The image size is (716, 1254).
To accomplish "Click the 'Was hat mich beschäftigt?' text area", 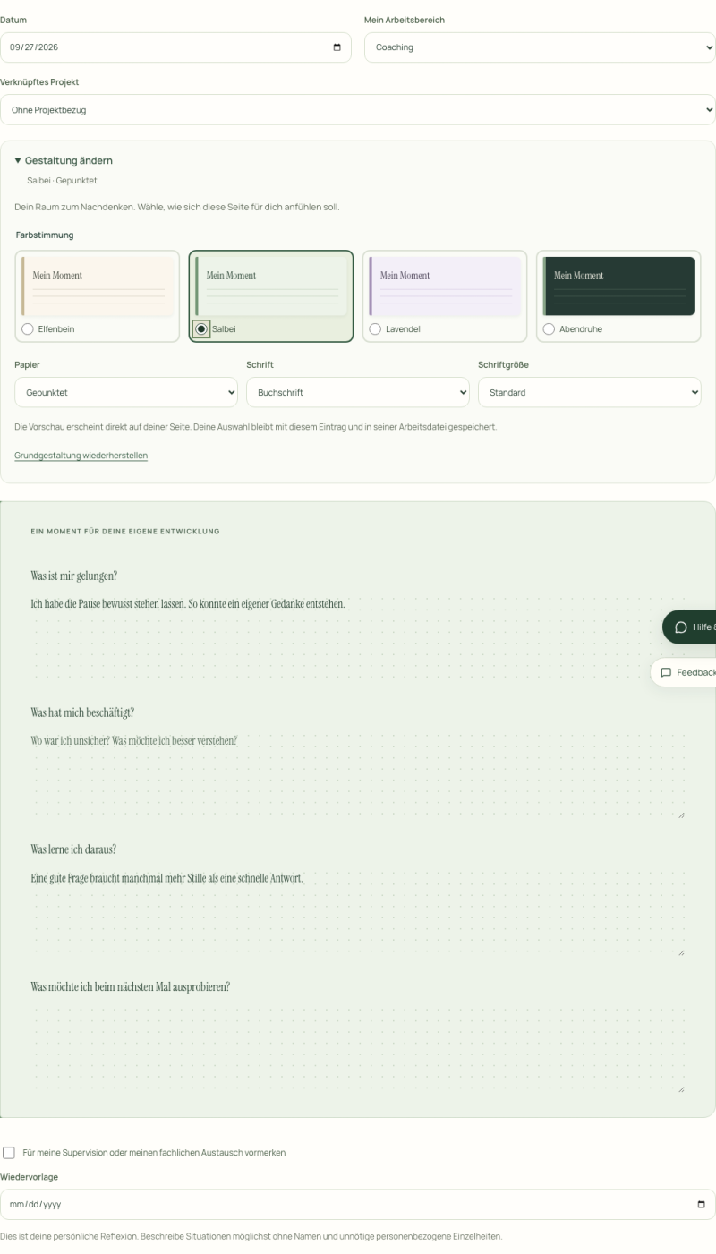I will tap(358, 774).
